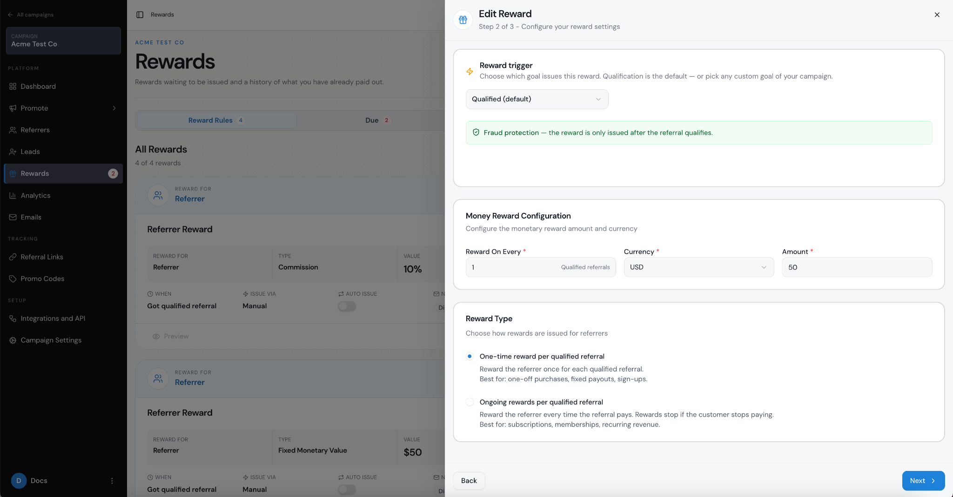Click the Dashboard grid icon in sidebar
Screen dimensions: 953x497
(13, 86)
